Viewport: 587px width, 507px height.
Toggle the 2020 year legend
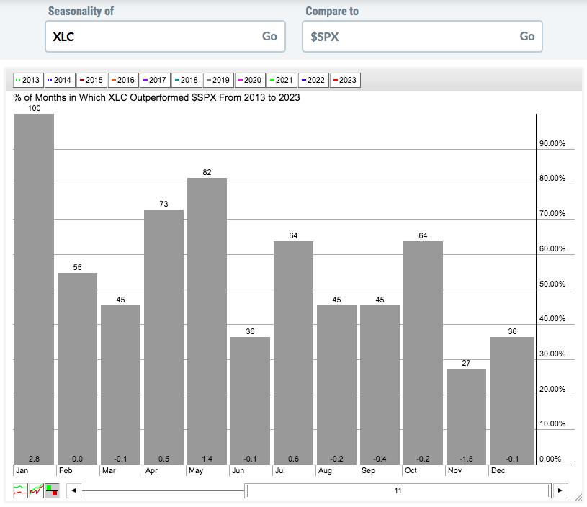[250, 80]
